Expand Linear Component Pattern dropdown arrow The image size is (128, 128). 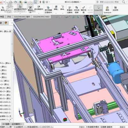click(x=20, y=13)
